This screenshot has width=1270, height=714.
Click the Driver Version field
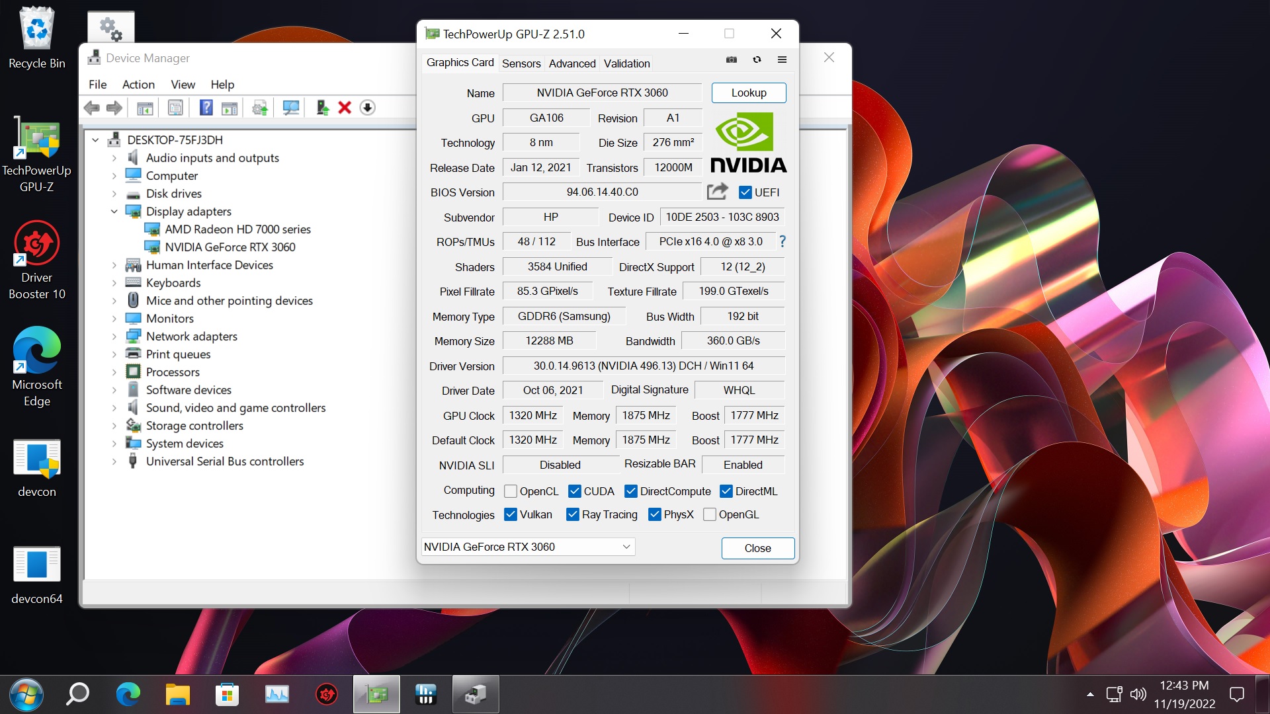tap(644, 366)
